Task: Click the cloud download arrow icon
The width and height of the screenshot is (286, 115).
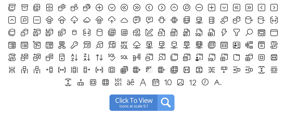Action: [x=74, y=20]
